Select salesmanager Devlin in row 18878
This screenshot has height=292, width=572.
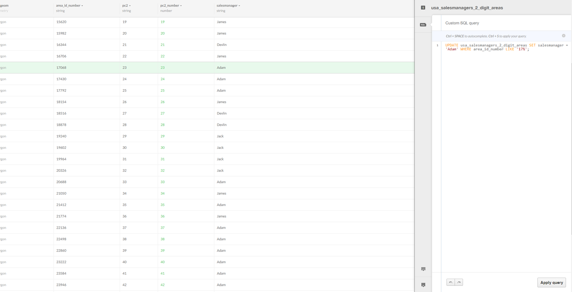click(222, 125)
